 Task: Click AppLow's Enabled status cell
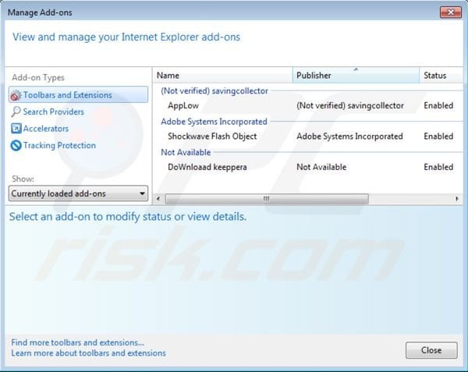[x=438, y=105]
